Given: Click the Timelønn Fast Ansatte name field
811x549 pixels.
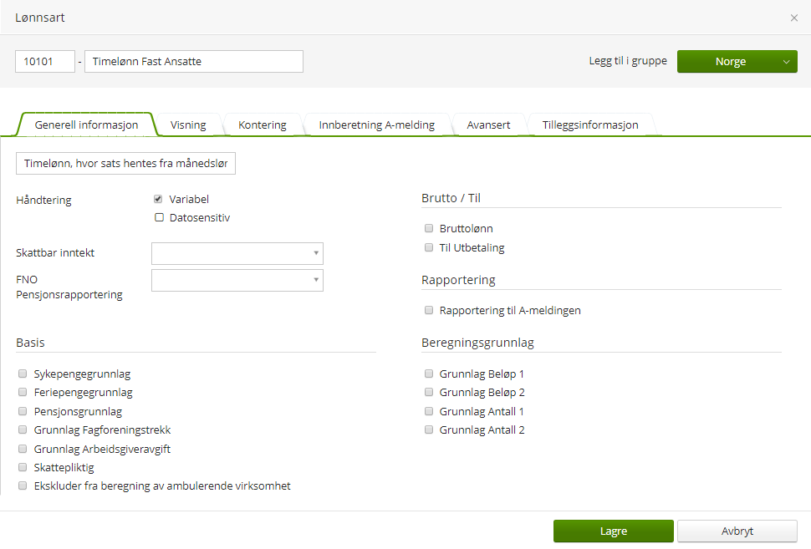Looking at the screenshot, I should (193, 62).
